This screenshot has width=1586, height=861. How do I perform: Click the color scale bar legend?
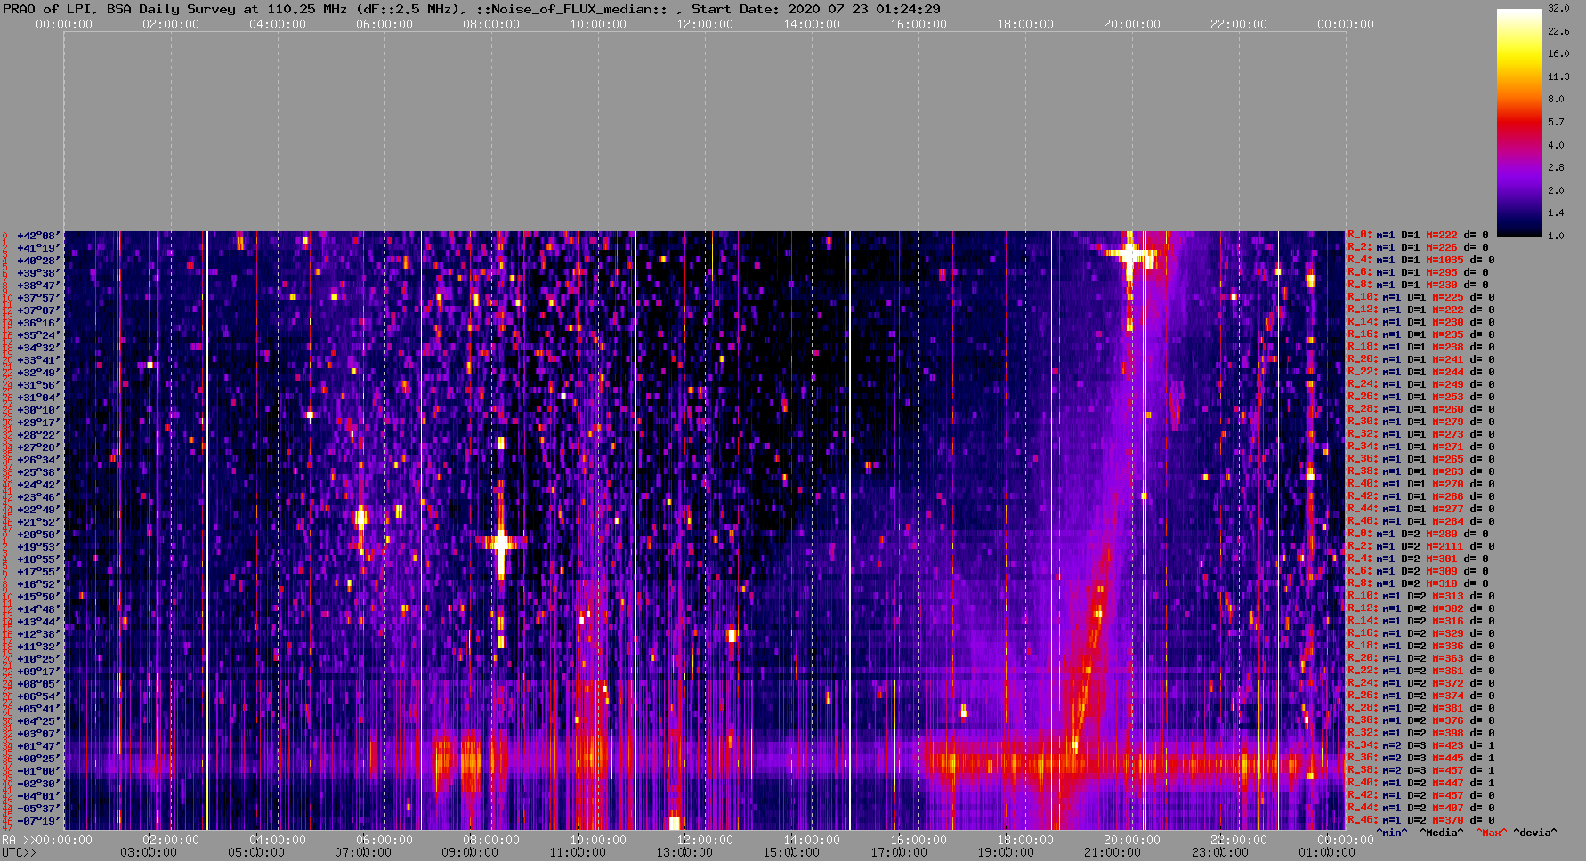click(1519, 123)
